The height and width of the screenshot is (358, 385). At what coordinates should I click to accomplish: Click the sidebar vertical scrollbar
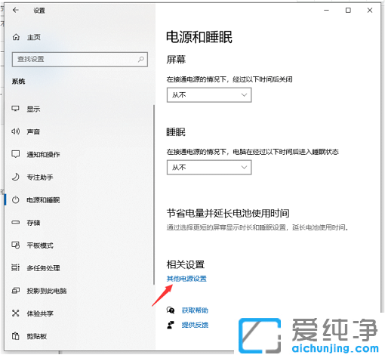154,195
